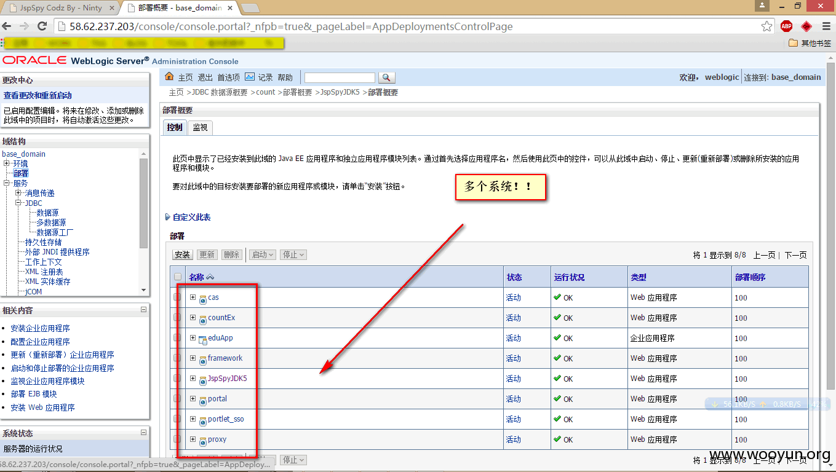Collapse the 服务 tree node
This screenshot has width=836, height=472.
[7, 183]
